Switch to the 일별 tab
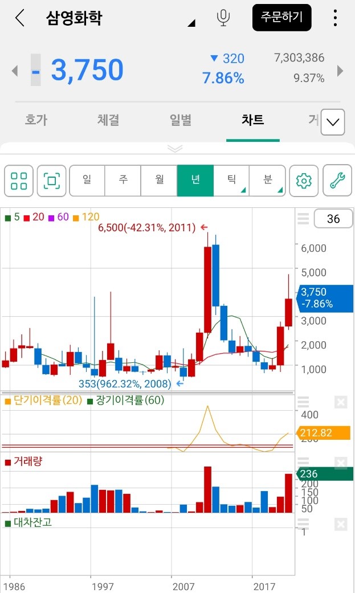The image size is (355, 593). click(x=181, y=120)
